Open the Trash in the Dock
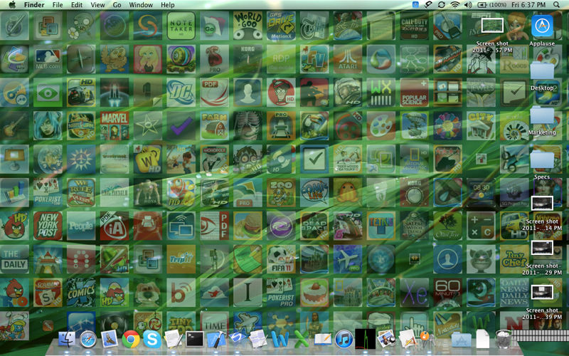Image resolution: width=569 pixels, height=356 pixels. [x=504, y=339]
